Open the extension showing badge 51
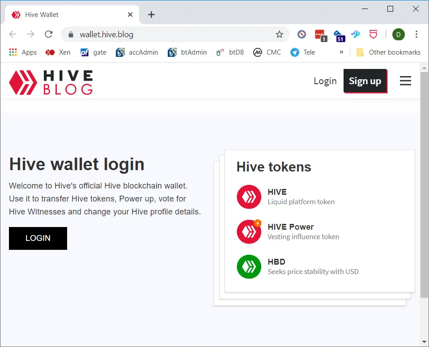This screenshot has height=347, width=429. point(339,36)
